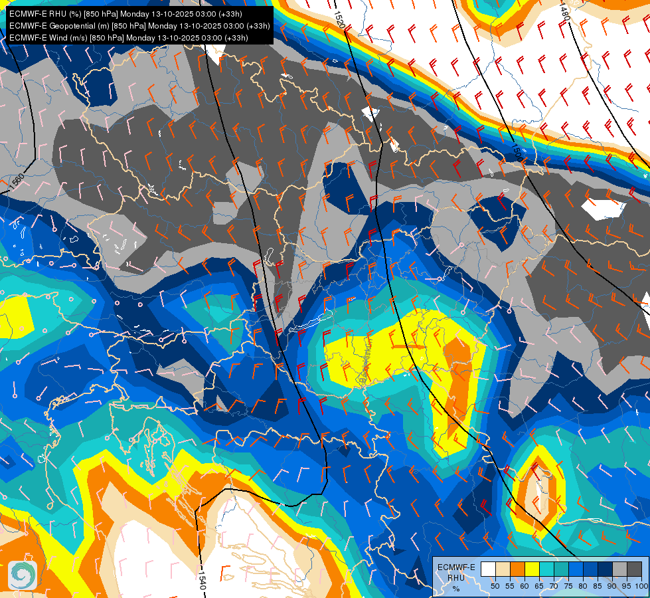
Task: Click the 'RHU' label in the legend box
Action: 456,577
